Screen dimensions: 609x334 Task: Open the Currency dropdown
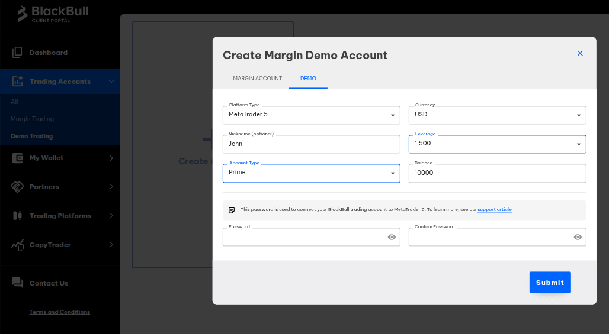pos(497,115)
